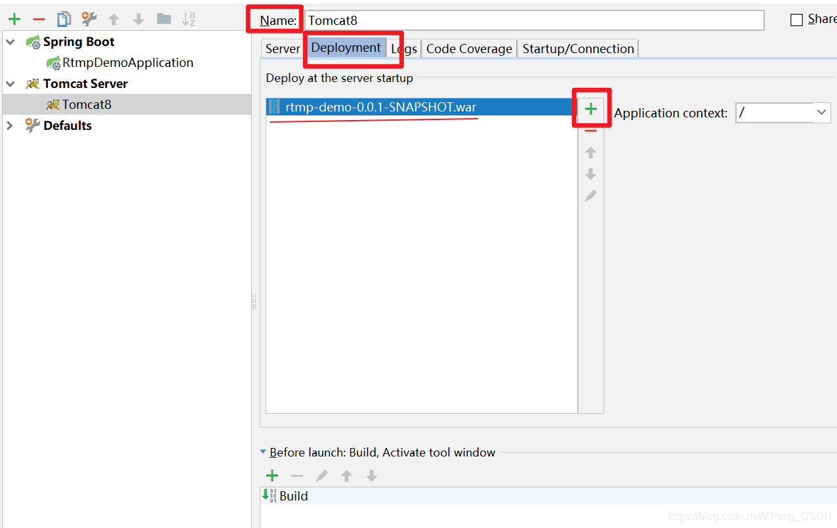837x528 pixels.
Task: Remove the selected run configuration
Action: (x=38, y=18)
